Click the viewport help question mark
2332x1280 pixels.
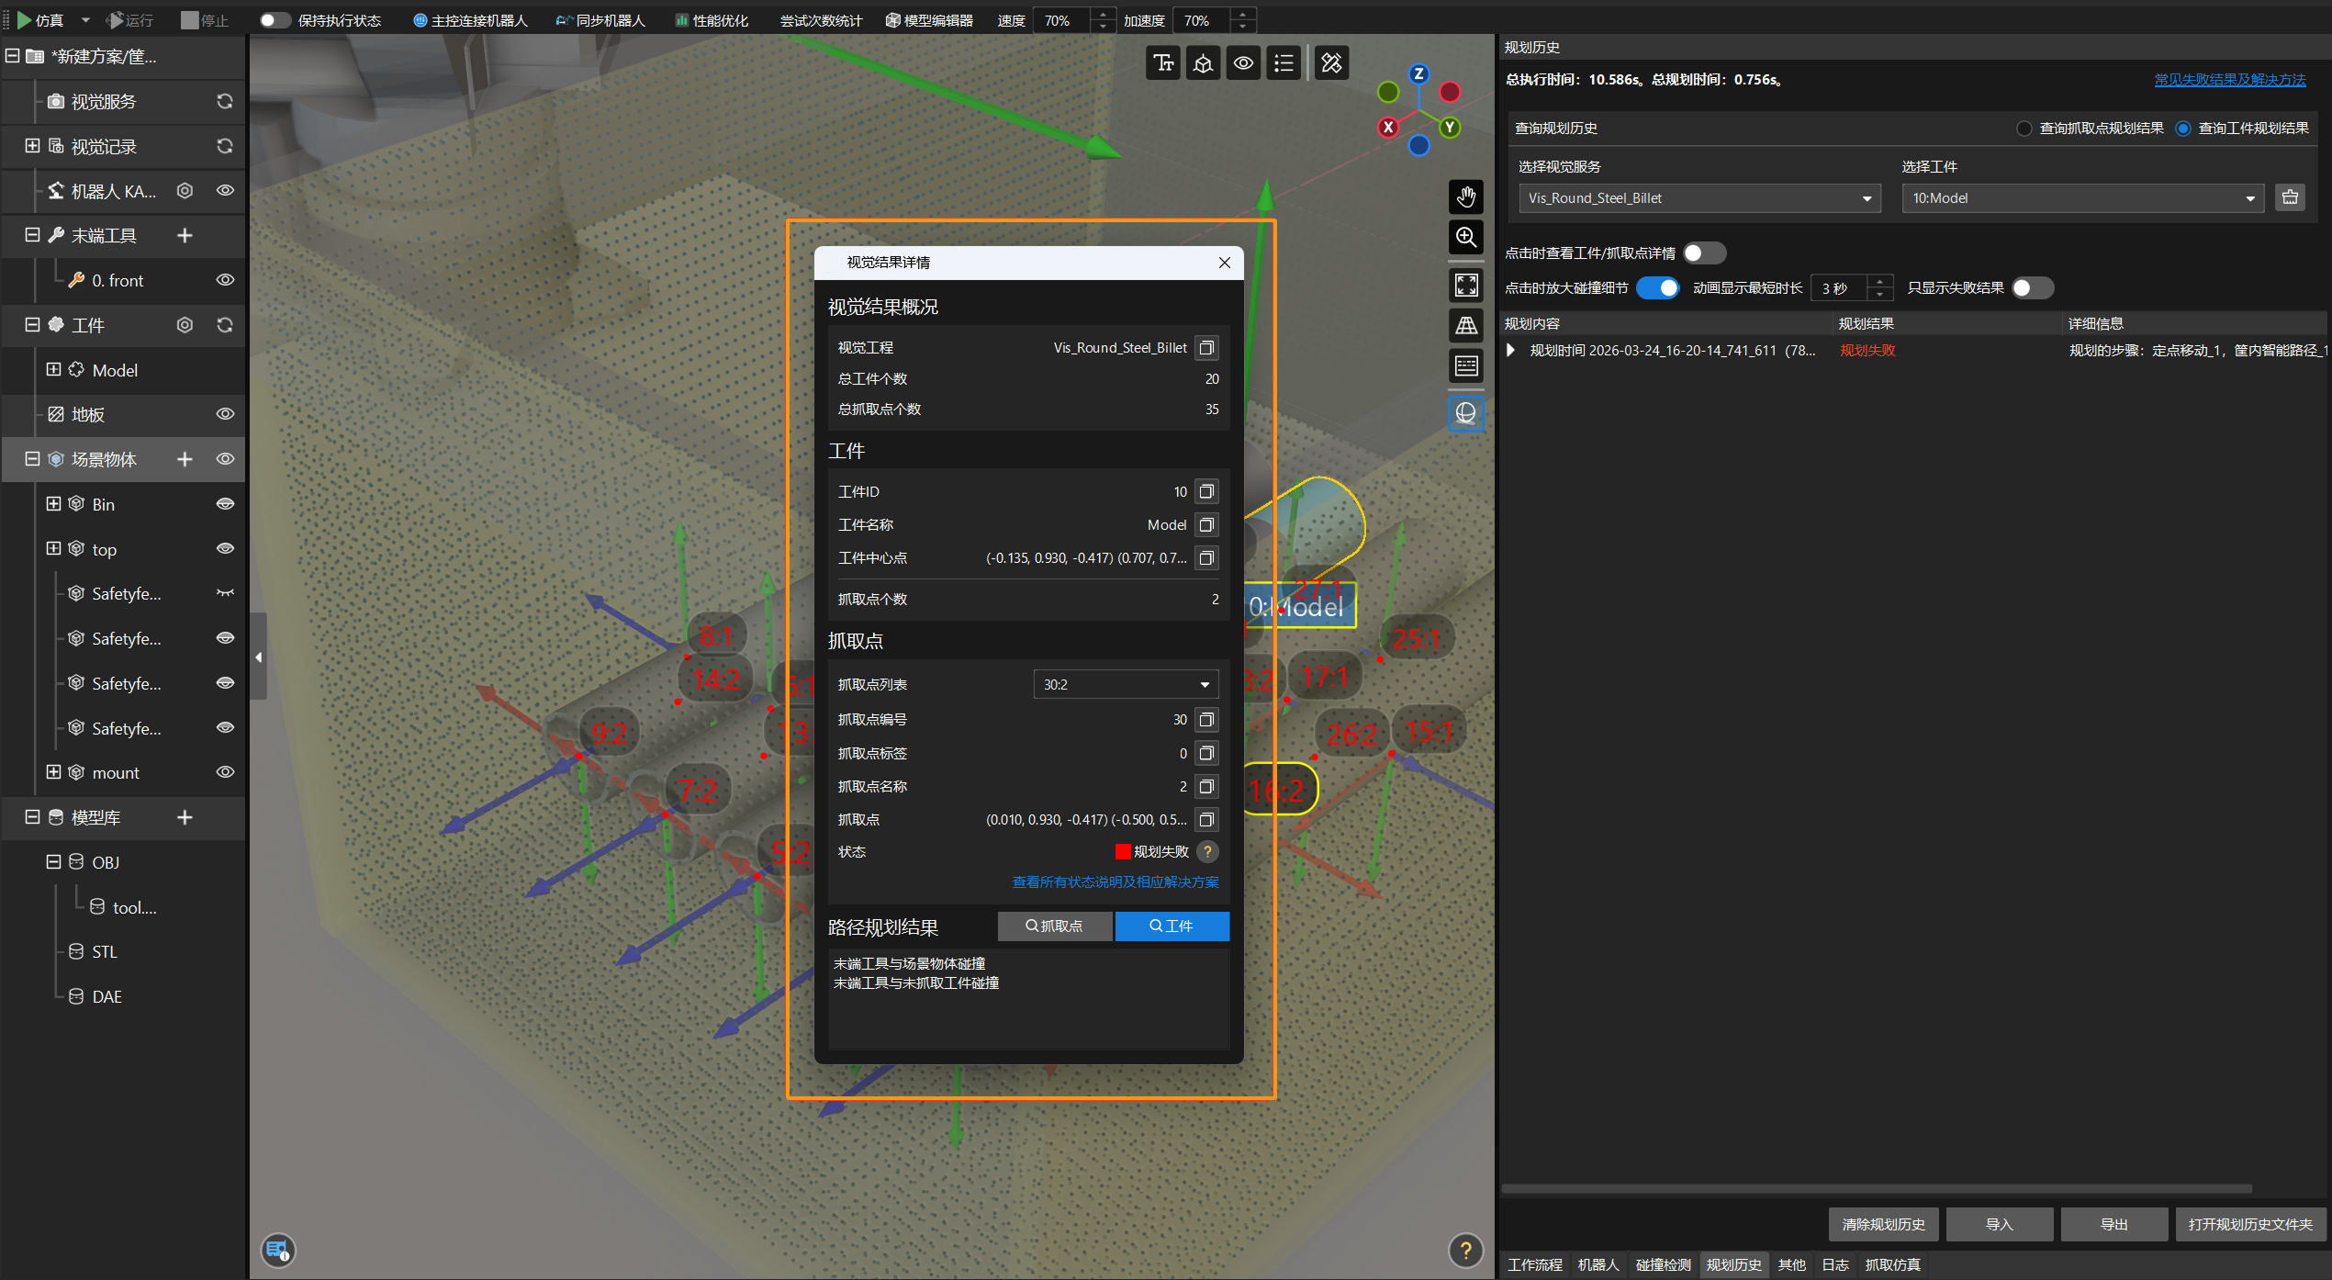point(1466,1250)
